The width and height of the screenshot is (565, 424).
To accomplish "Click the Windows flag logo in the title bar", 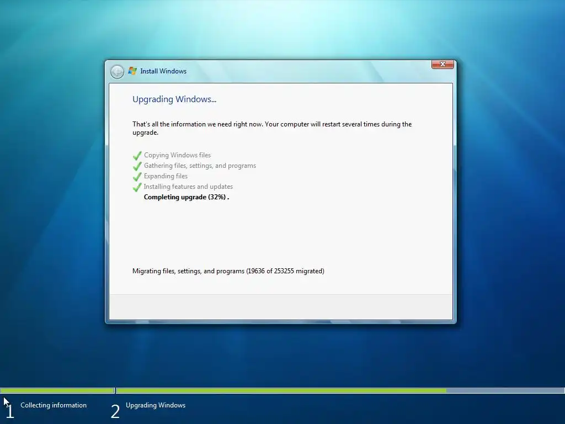I will pyautogui.click(x=132, y=71).
